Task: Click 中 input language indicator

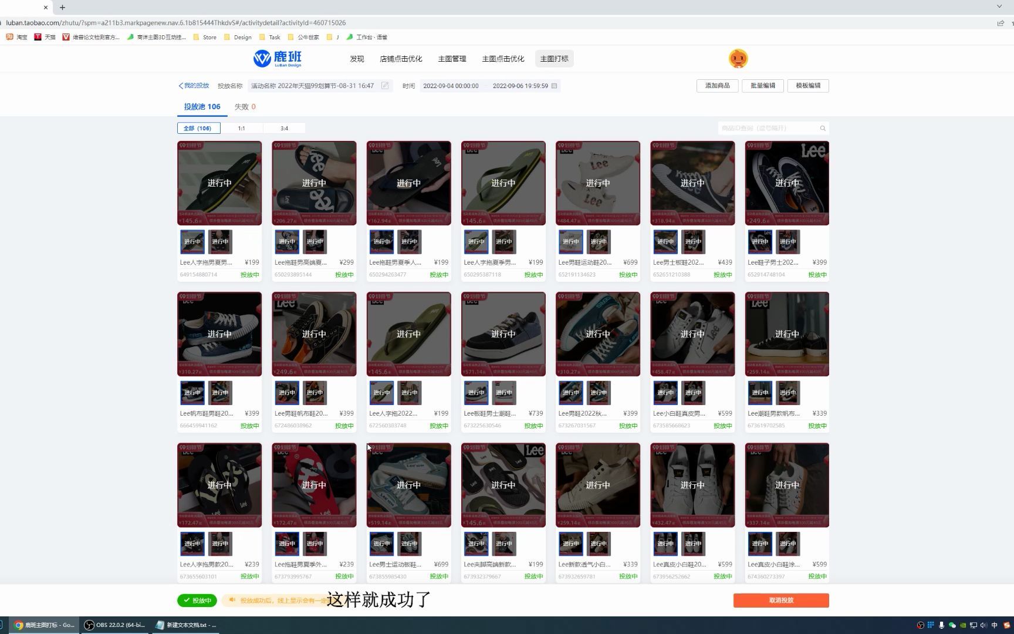Action: point(994,625)
